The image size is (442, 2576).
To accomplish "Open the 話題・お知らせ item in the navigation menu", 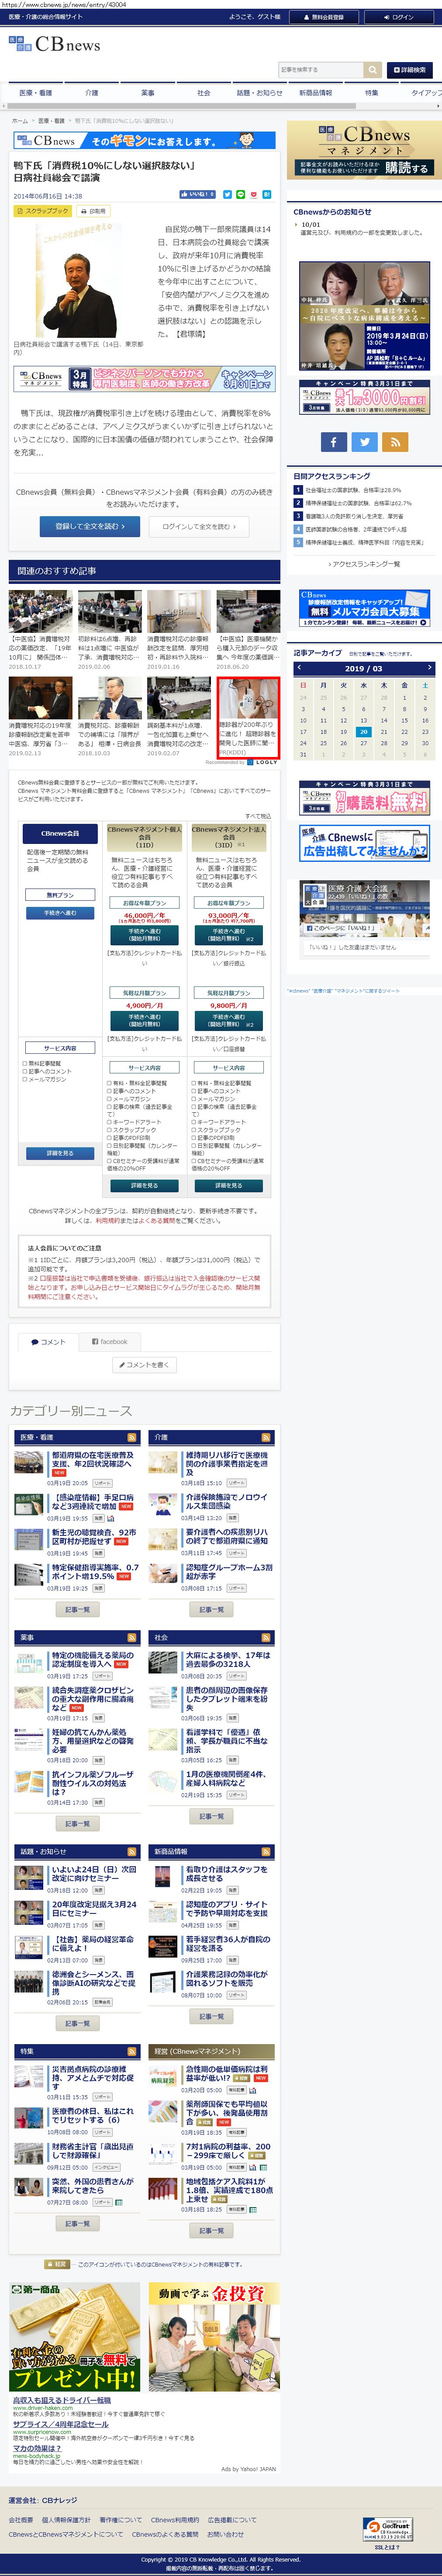I will 260,93.
